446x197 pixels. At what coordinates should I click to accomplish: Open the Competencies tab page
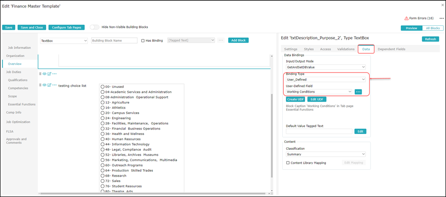(x=18, y=88)
